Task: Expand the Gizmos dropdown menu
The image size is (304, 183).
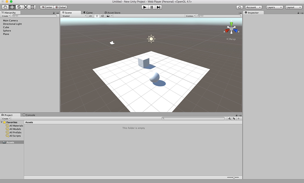Action: point(190,16)
